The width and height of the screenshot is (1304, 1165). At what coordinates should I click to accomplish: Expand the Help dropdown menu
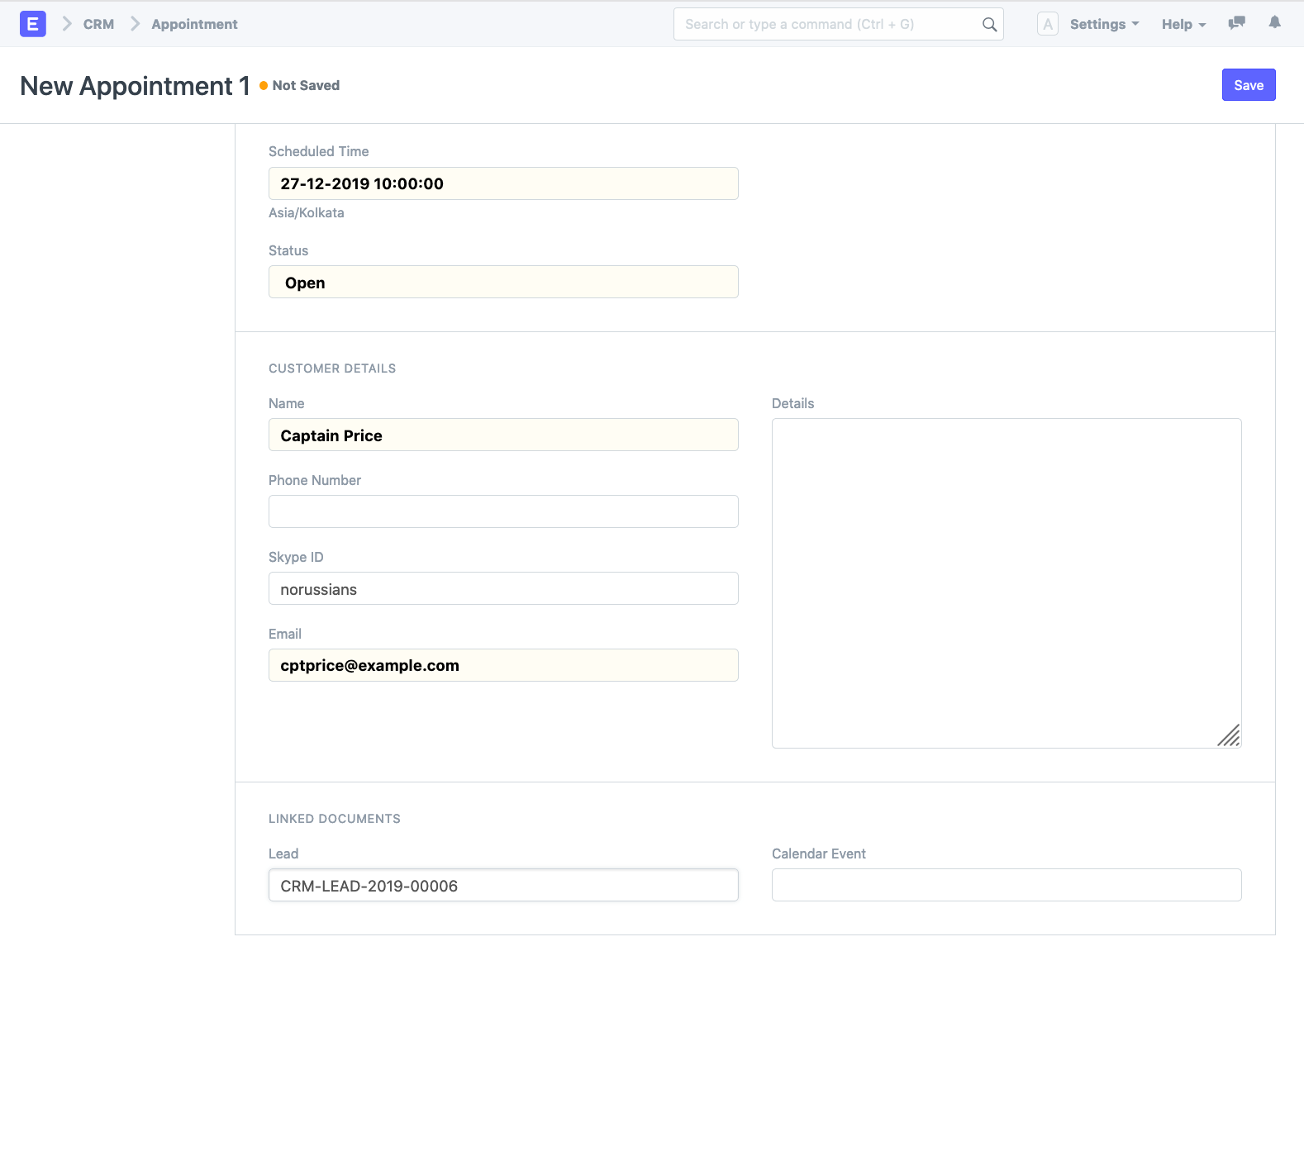pyautogui.click(x=1183, y=24)
